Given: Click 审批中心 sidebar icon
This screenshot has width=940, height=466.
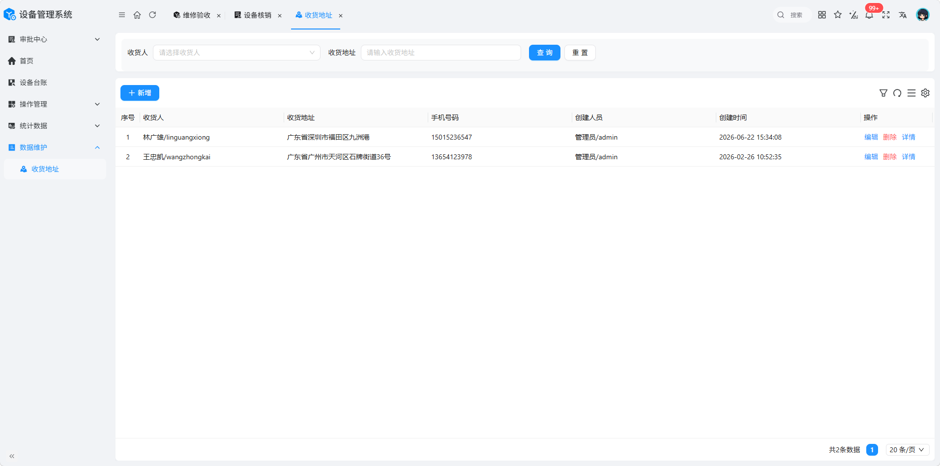Looking at the screenshot, I should pos(12,39).
